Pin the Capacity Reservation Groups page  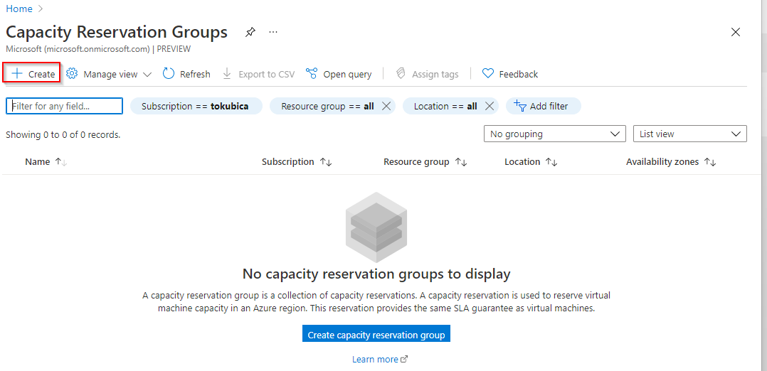point(250,33)
